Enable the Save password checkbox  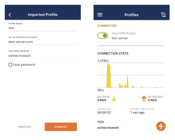point(10,64)
